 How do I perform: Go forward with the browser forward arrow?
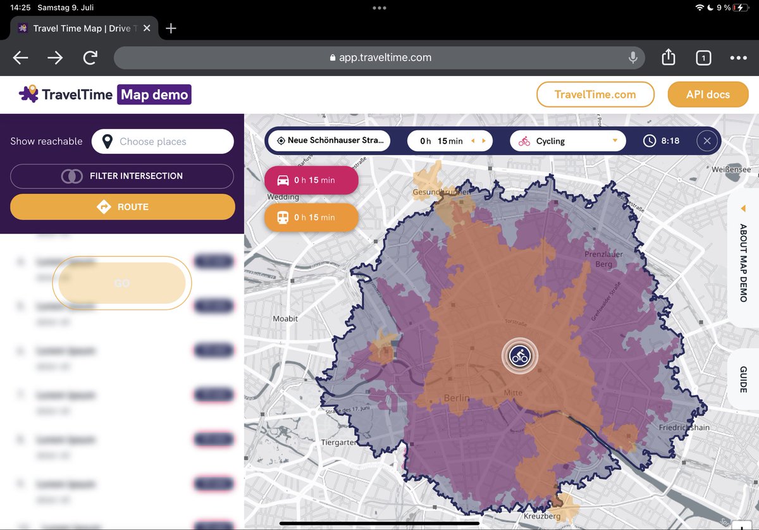tap(55, 58)
